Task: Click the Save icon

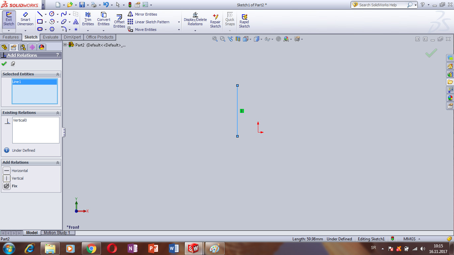Action: [x=82, y=5]
